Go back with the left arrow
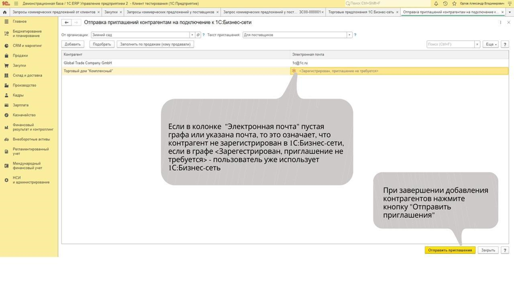 66,22
